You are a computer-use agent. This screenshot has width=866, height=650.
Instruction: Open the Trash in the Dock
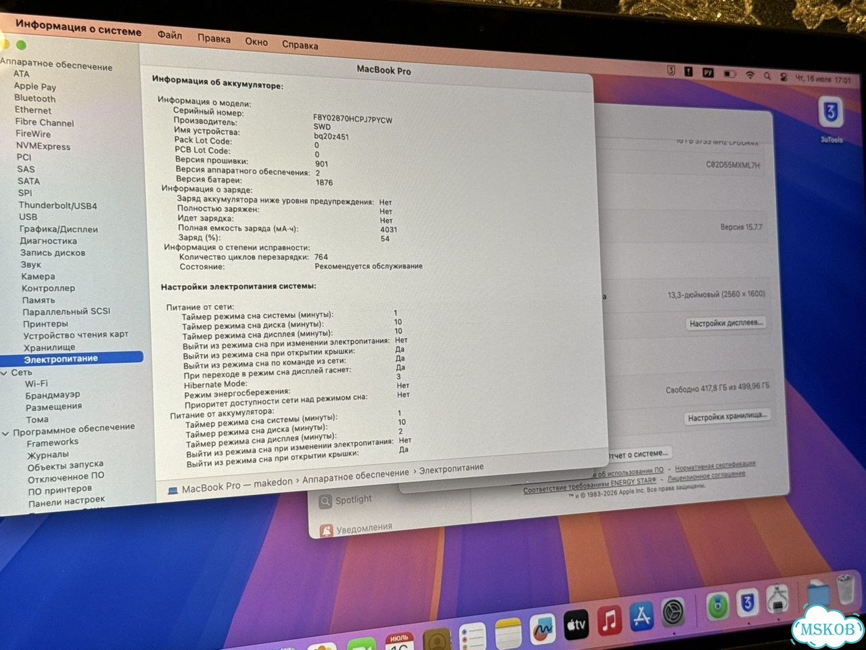(x=846, y=590)
